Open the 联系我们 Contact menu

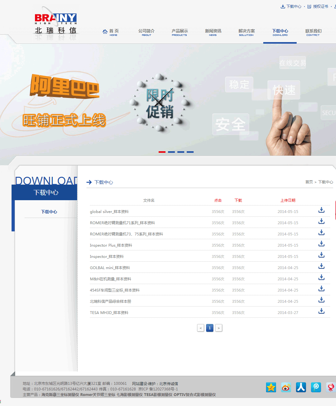click(x=313, y=32)
